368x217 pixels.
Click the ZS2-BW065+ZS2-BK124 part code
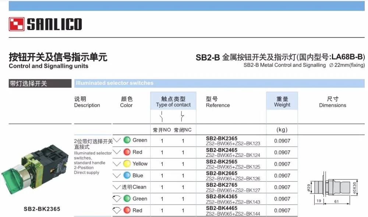[x=233, y=155]
